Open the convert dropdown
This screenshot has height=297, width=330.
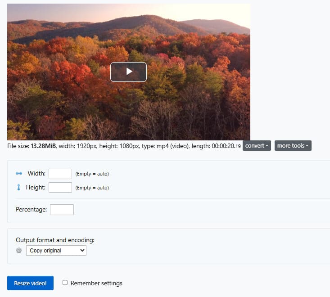pyautogui.click(x=257, y=145)
